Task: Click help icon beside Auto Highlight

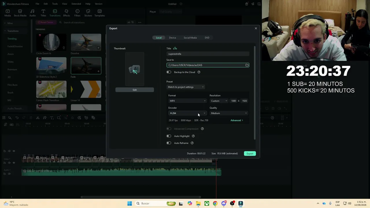Action: 193,136
